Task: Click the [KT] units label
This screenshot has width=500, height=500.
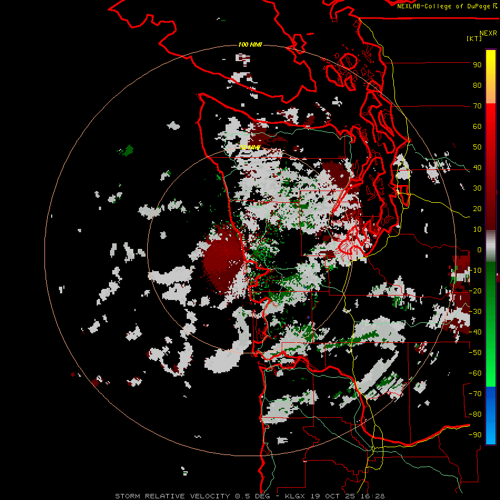Action: pyautogui.click(x=474, y=38)
